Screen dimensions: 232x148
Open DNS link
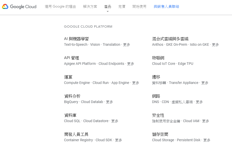click(x=156, y=102)
